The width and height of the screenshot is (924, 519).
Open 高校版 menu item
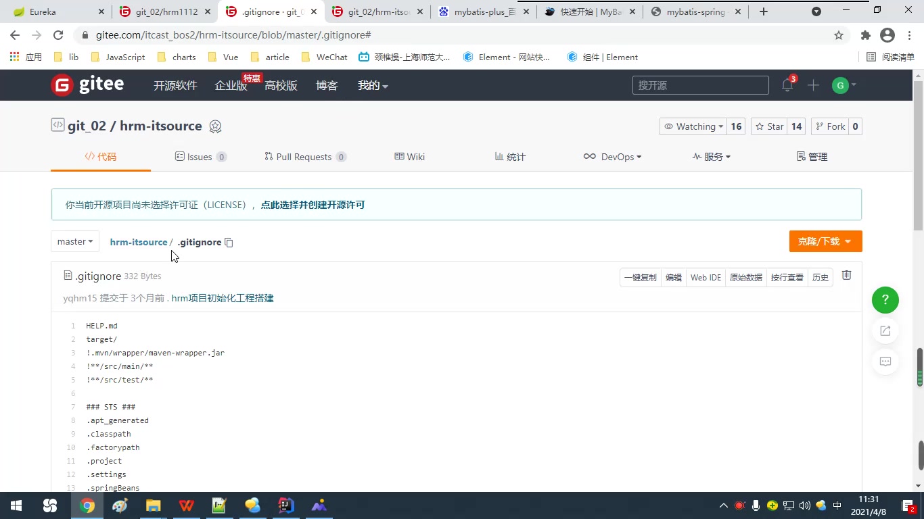pyautogui.click(x=281, y=86)
